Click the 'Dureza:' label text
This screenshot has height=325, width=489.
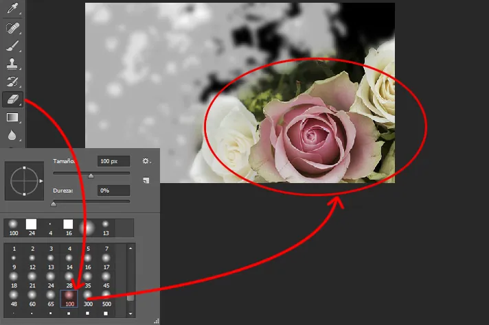pyautogui.click(x=63, y=191)
